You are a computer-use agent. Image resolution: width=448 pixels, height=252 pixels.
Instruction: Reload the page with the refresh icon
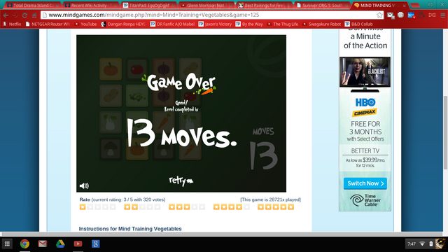tap(25, 15)
